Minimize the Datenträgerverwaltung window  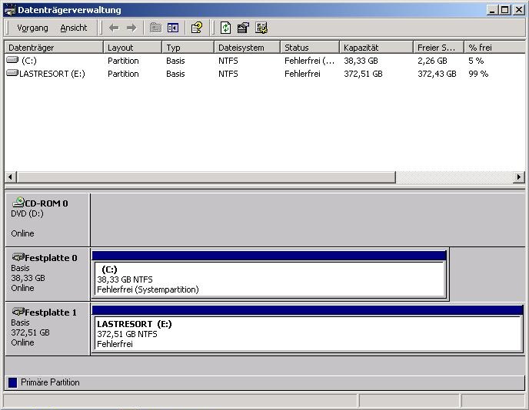[492, 10]
